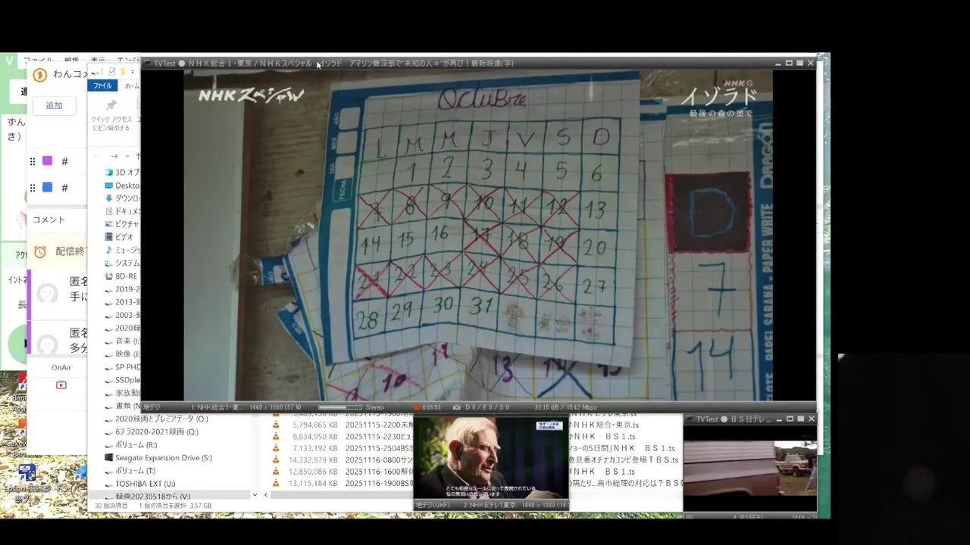Adjust the TVTest volume slider
970x545 pixels.
coord(339,407)
